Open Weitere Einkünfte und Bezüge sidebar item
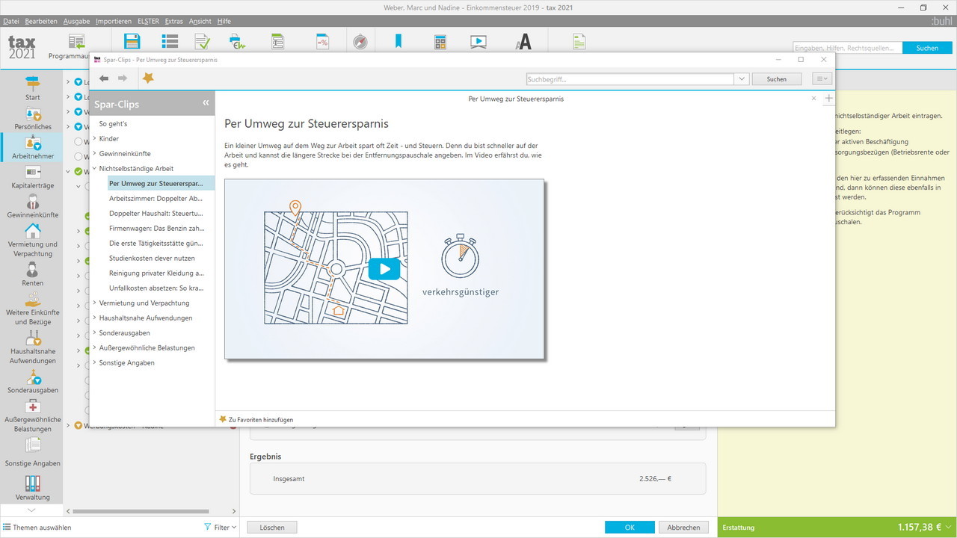 click(x=33, y=309)
